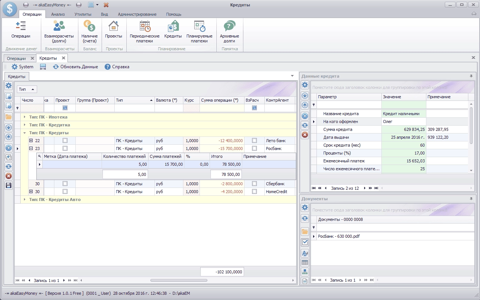
Task: Switch to the Анализ ribbon tab
Action: click(58, 14)
